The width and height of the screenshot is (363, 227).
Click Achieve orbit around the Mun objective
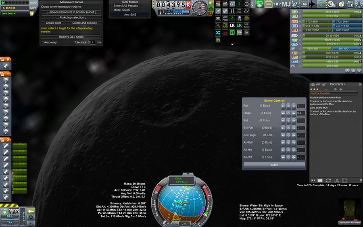(x=325, y=98)
